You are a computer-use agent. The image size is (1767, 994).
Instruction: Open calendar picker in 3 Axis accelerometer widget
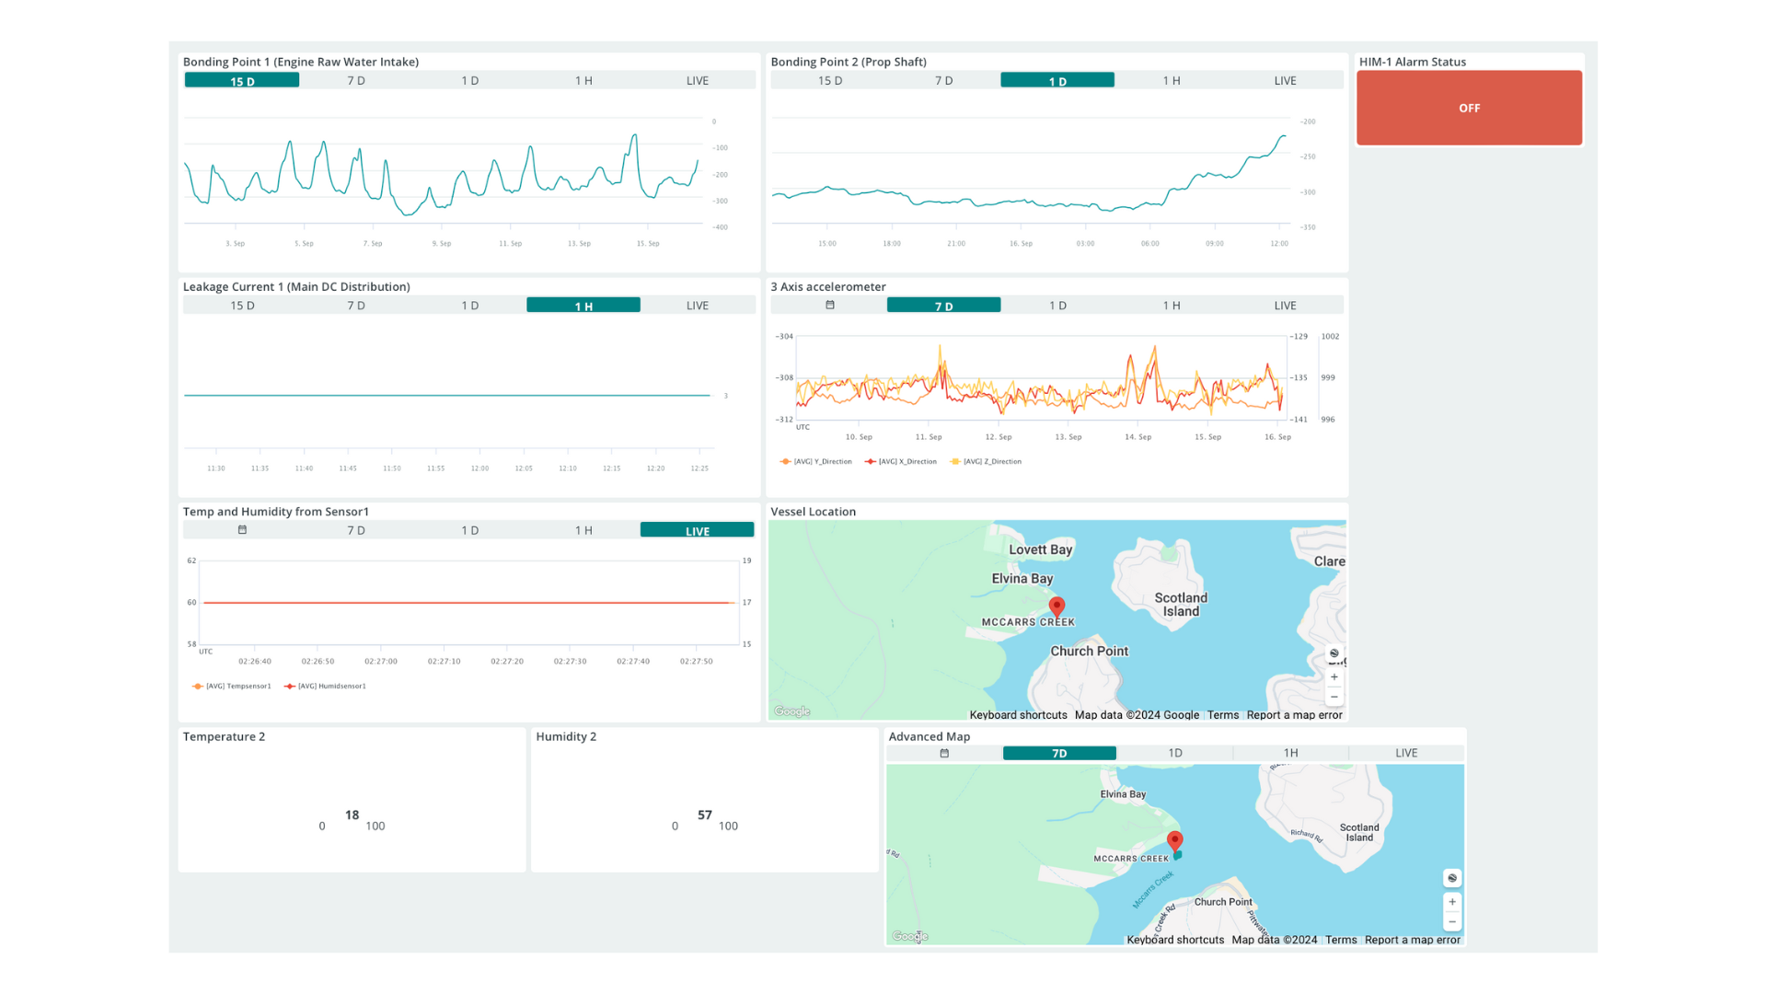point(830,306)
